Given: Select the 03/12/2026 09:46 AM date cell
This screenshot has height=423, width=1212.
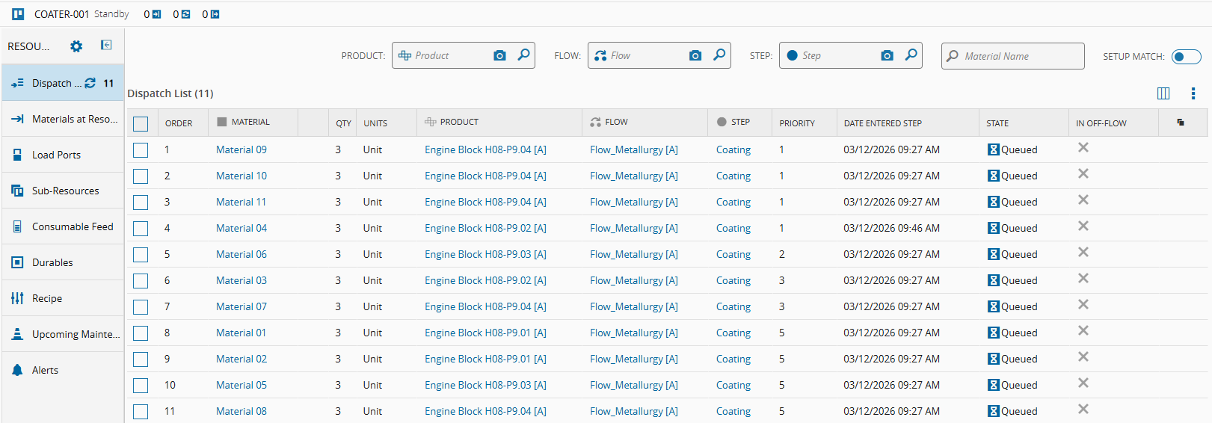Looking at the screenshot, I should [892, 228].
